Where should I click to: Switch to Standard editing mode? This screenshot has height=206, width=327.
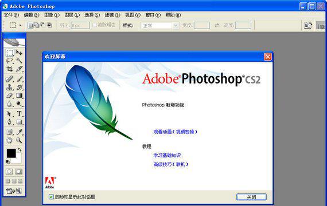9,172
